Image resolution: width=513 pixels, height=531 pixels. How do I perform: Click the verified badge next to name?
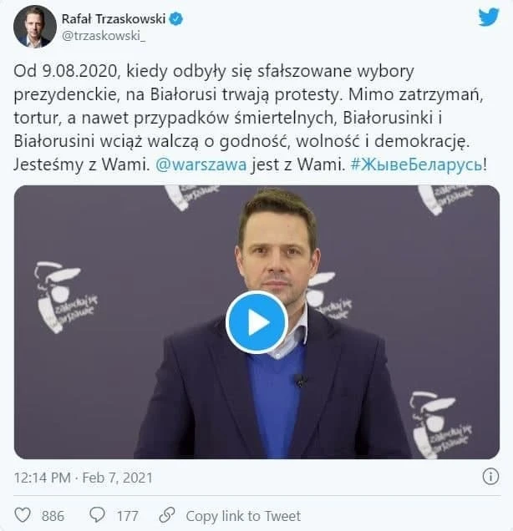tap(176, 19)
